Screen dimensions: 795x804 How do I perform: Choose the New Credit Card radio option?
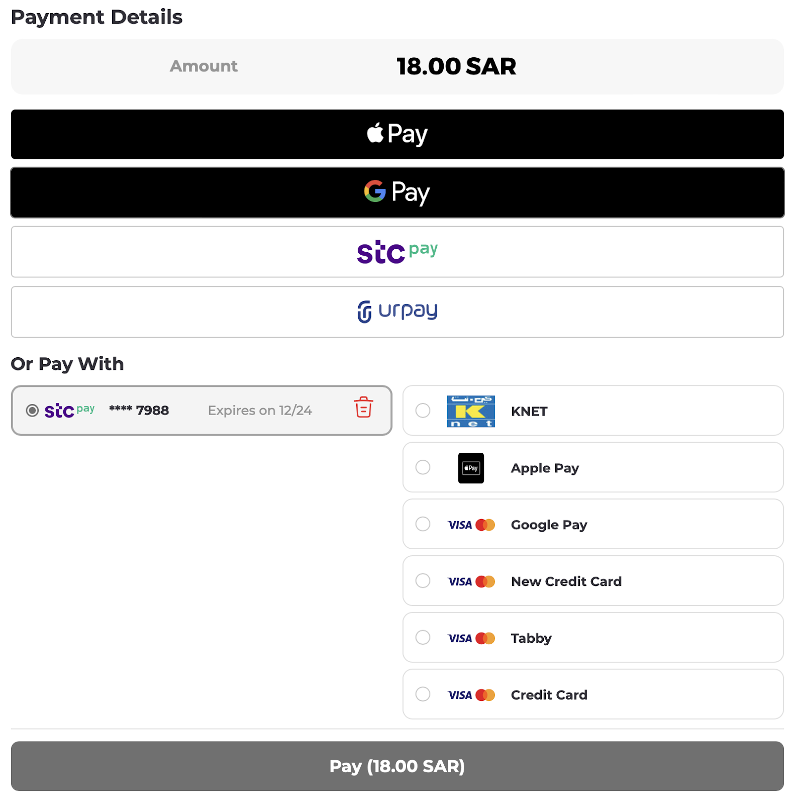pos(423,581)
